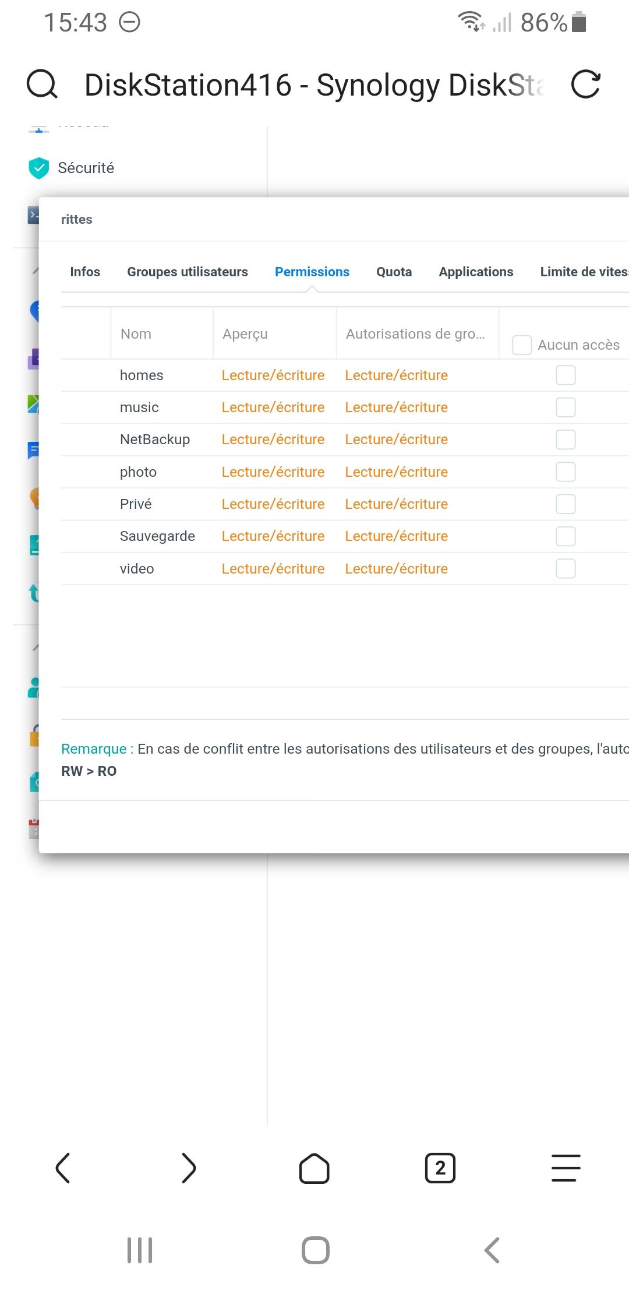The width and height of the screenshot is (629, 1294).
Task: Click Autorisations de groupe column header
Action: click(x=418, y=333)
